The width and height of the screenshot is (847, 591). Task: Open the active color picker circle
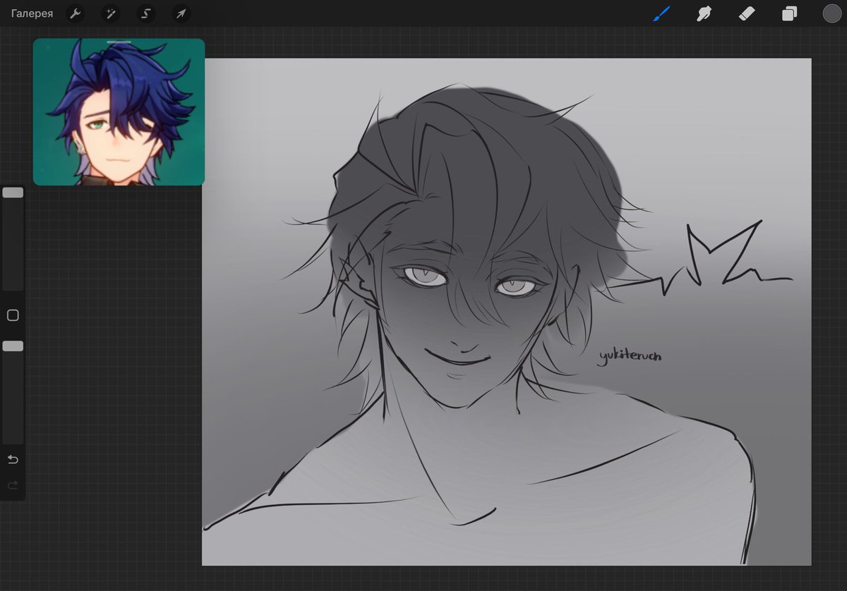(831, 13)
